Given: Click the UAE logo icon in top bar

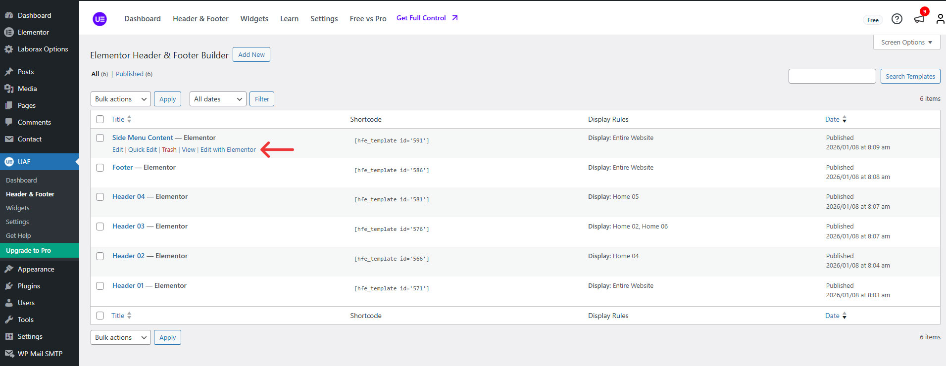Looking at the screenshot, I should [x=100, y=19].
